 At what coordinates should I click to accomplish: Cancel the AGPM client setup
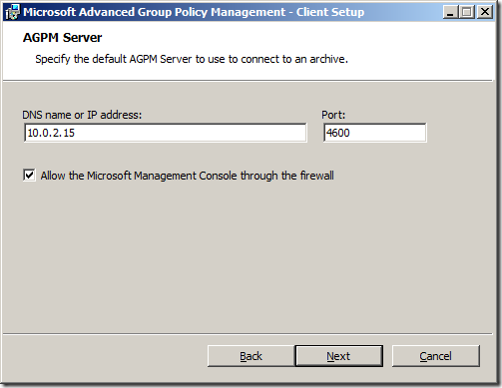click(436, 356)
